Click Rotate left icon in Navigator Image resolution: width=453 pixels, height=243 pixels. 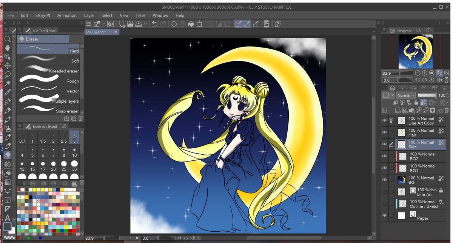point(418,80)
